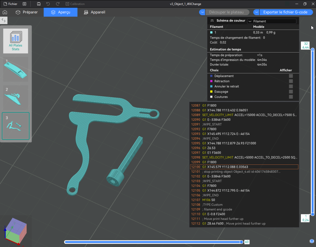
Task: Select plate 2 thumbnail
Action: [16, 97]
